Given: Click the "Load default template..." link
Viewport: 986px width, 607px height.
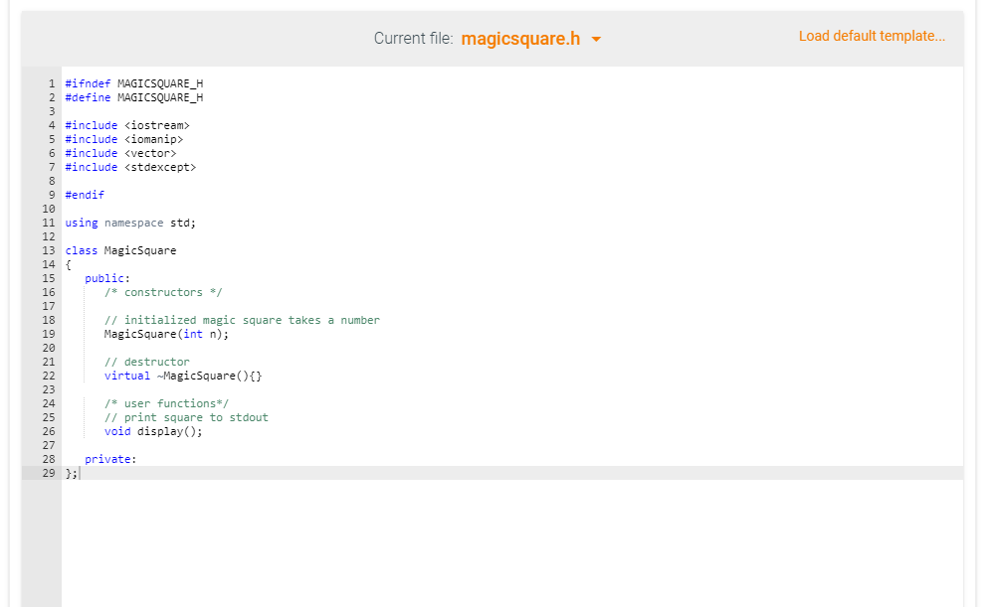Looking at the screenshot, I should (x=872, y=36).
